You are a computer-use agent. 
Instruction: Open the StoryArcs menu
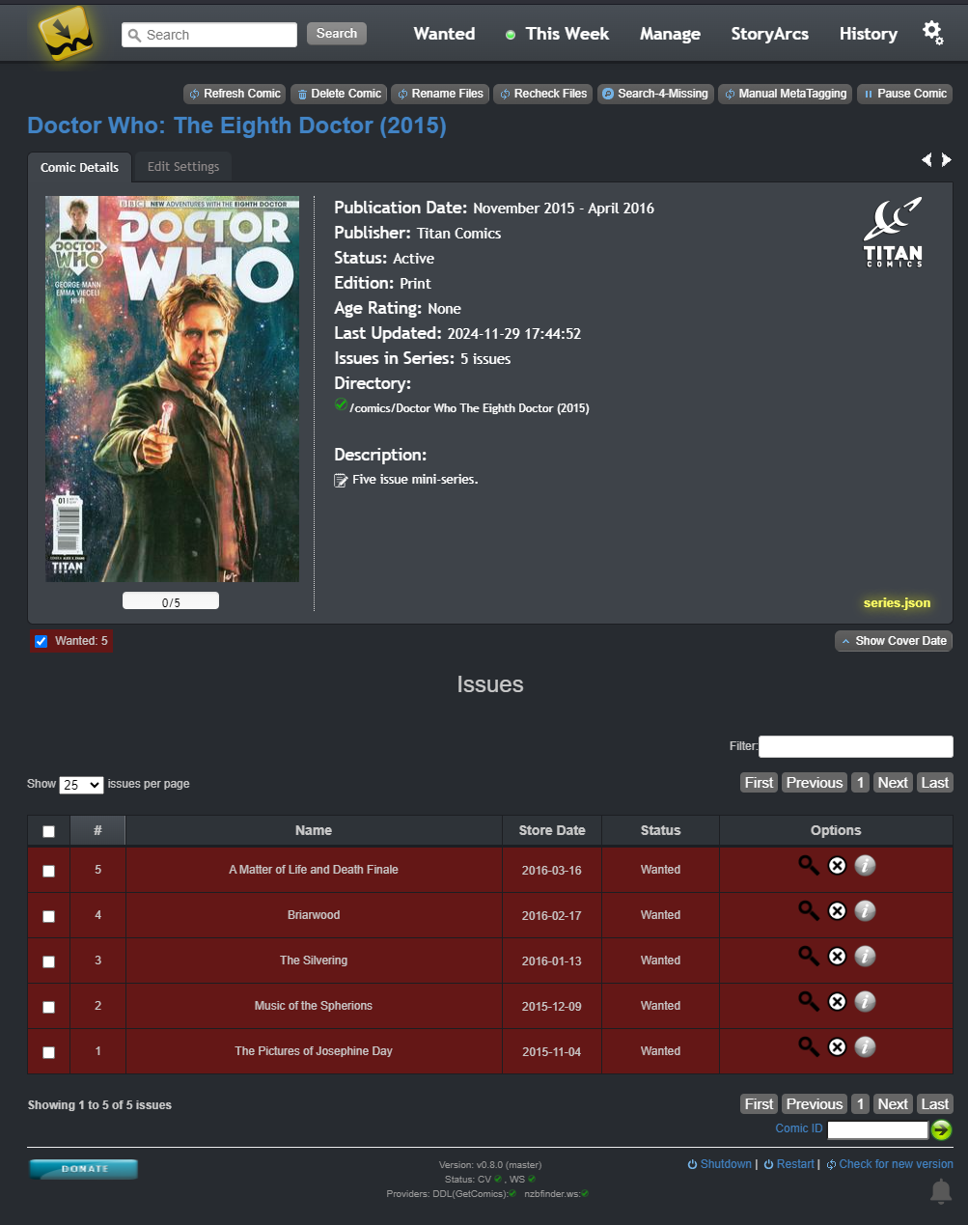tap(769, 34)
